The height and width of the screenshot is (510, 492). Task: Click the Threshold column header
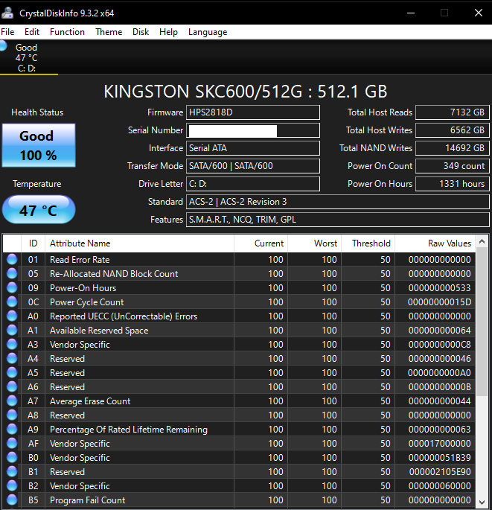click(368, 243)
